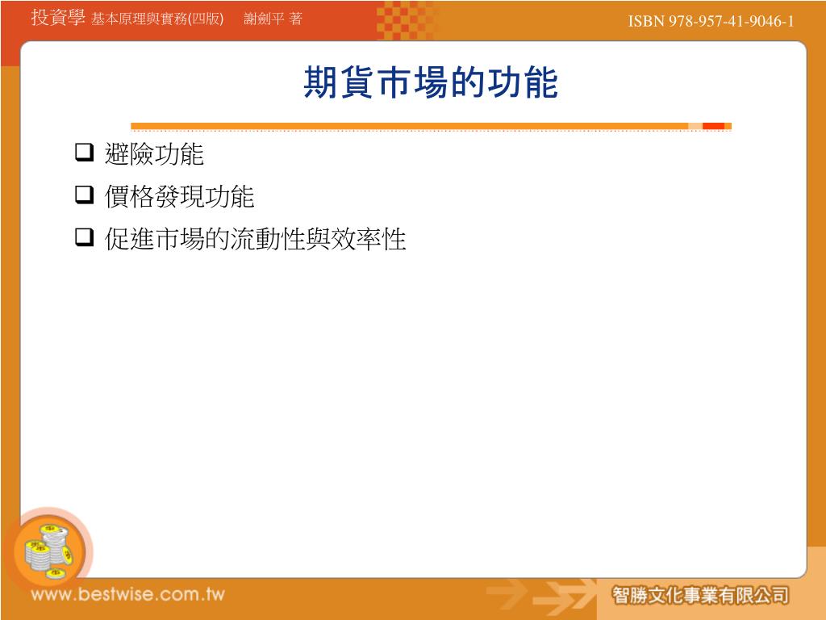Select the bullet text 價格發現功能
This screenshot has height=620, width=826.
(x=179, y=196)
